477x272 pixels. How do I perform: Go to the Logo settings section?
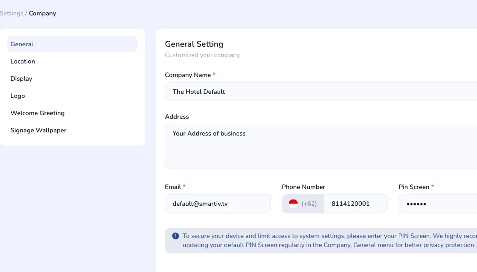tap(72, 96)
